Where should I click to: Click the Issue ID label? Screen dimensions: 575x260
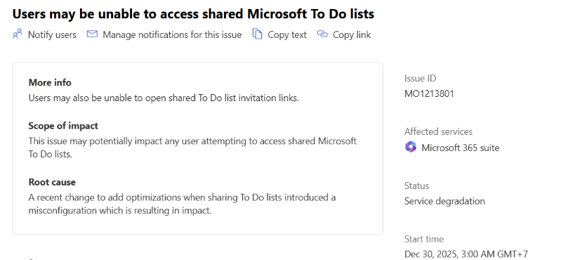point(421,78)
